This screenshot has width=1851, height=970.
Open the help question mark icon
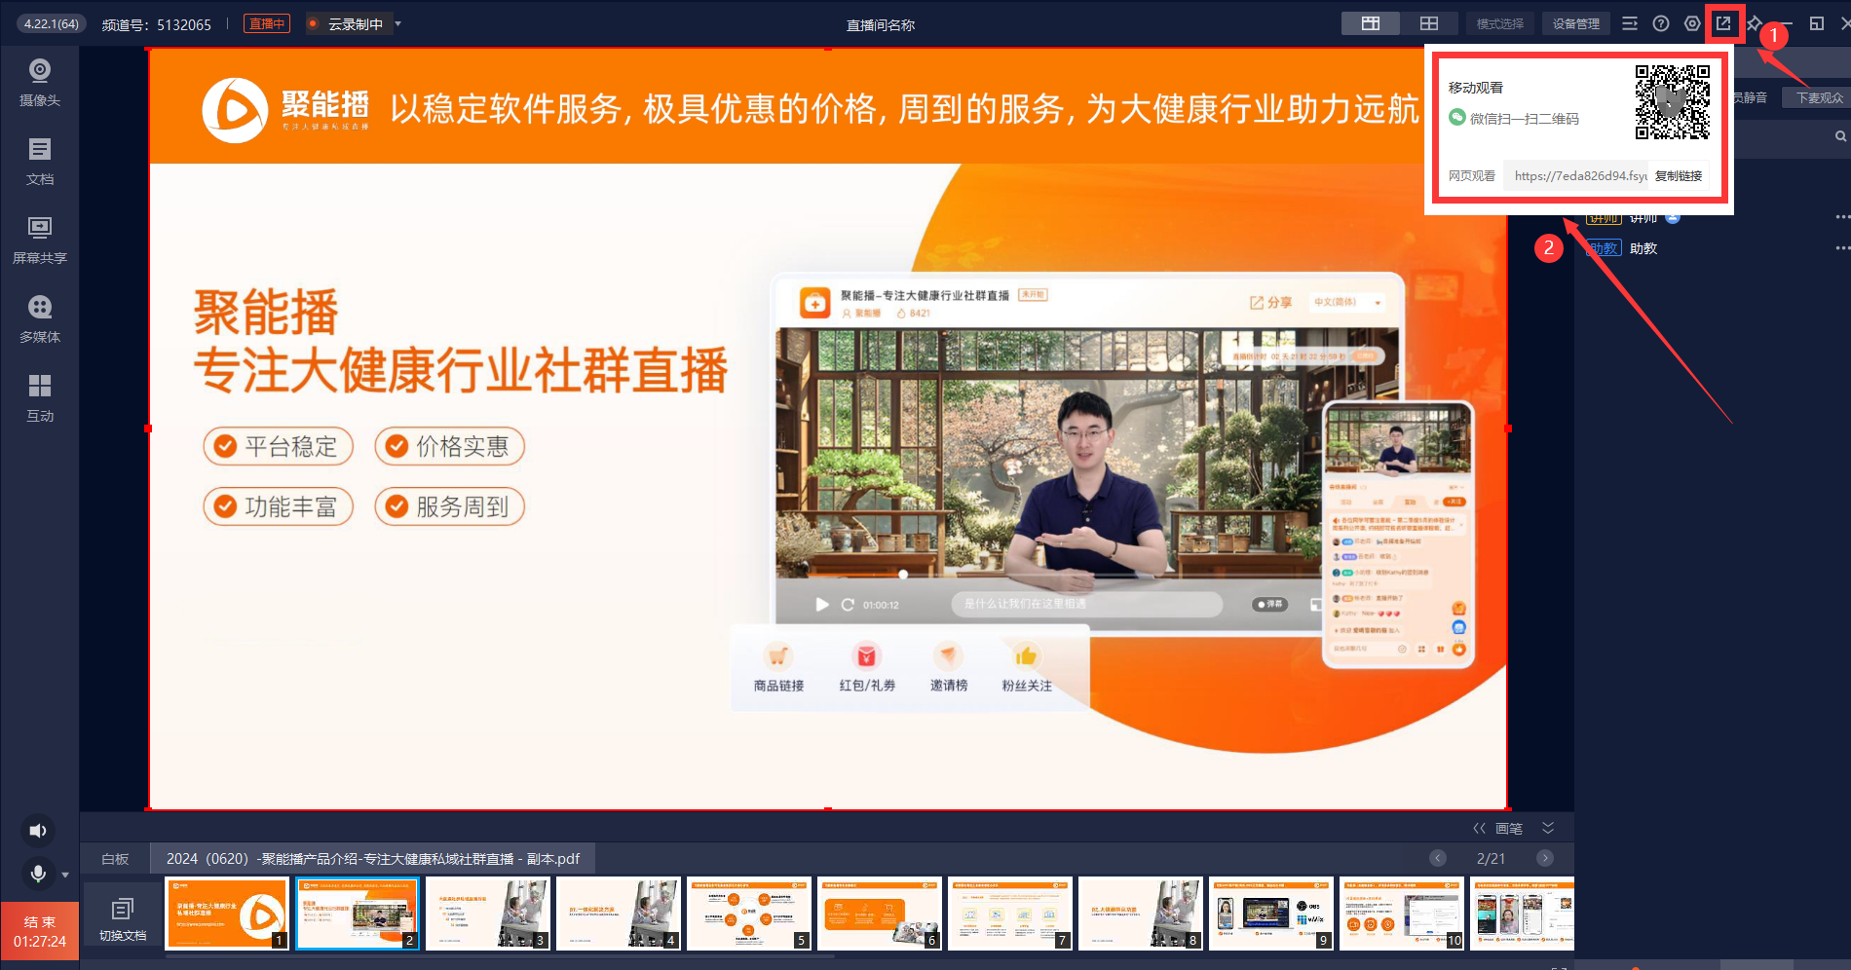[x=1661, y=23]
